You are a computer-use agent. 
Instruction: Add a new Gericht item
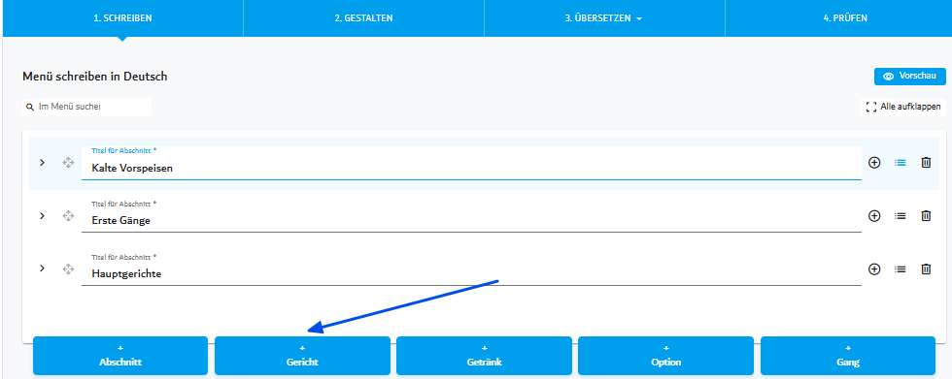tap(302, 356)
